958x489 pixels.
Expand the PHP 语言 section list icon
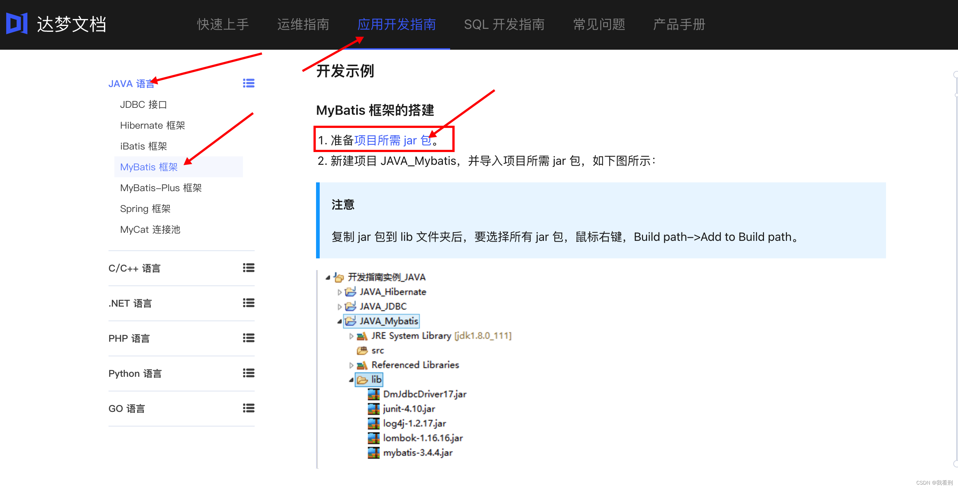(249, 338)
